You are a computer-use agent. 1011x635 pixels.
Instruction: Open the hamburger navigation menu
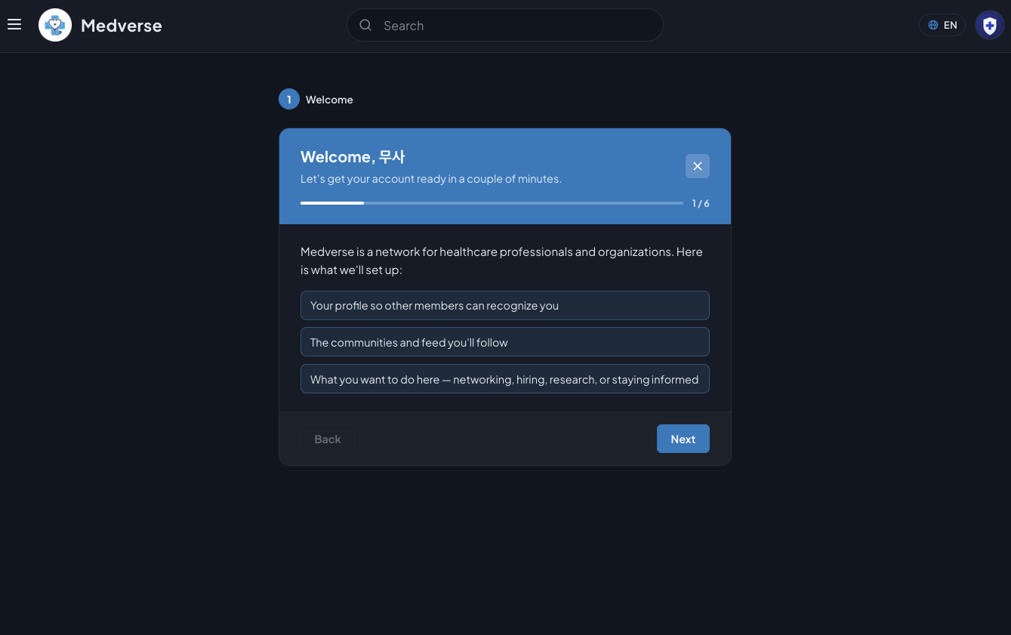pos(14,25)
